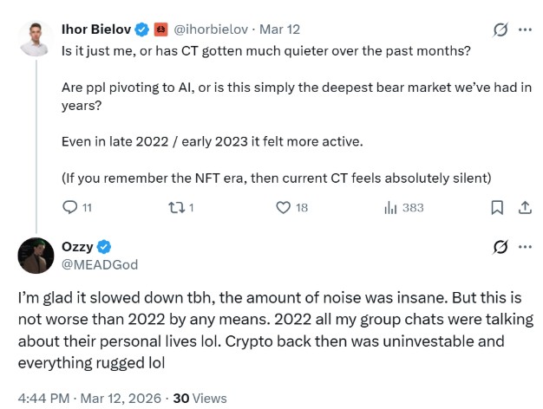
Task: Open Ozzy's profile avatar
Action: pyautogui.click(x=36, y=256)
